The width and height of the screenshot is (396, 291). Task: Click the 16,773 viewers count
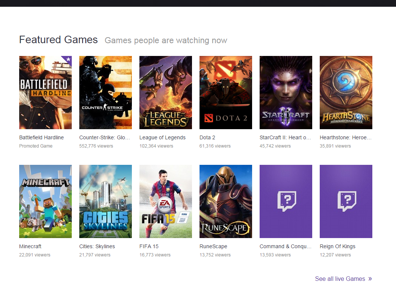click(155, 255)
